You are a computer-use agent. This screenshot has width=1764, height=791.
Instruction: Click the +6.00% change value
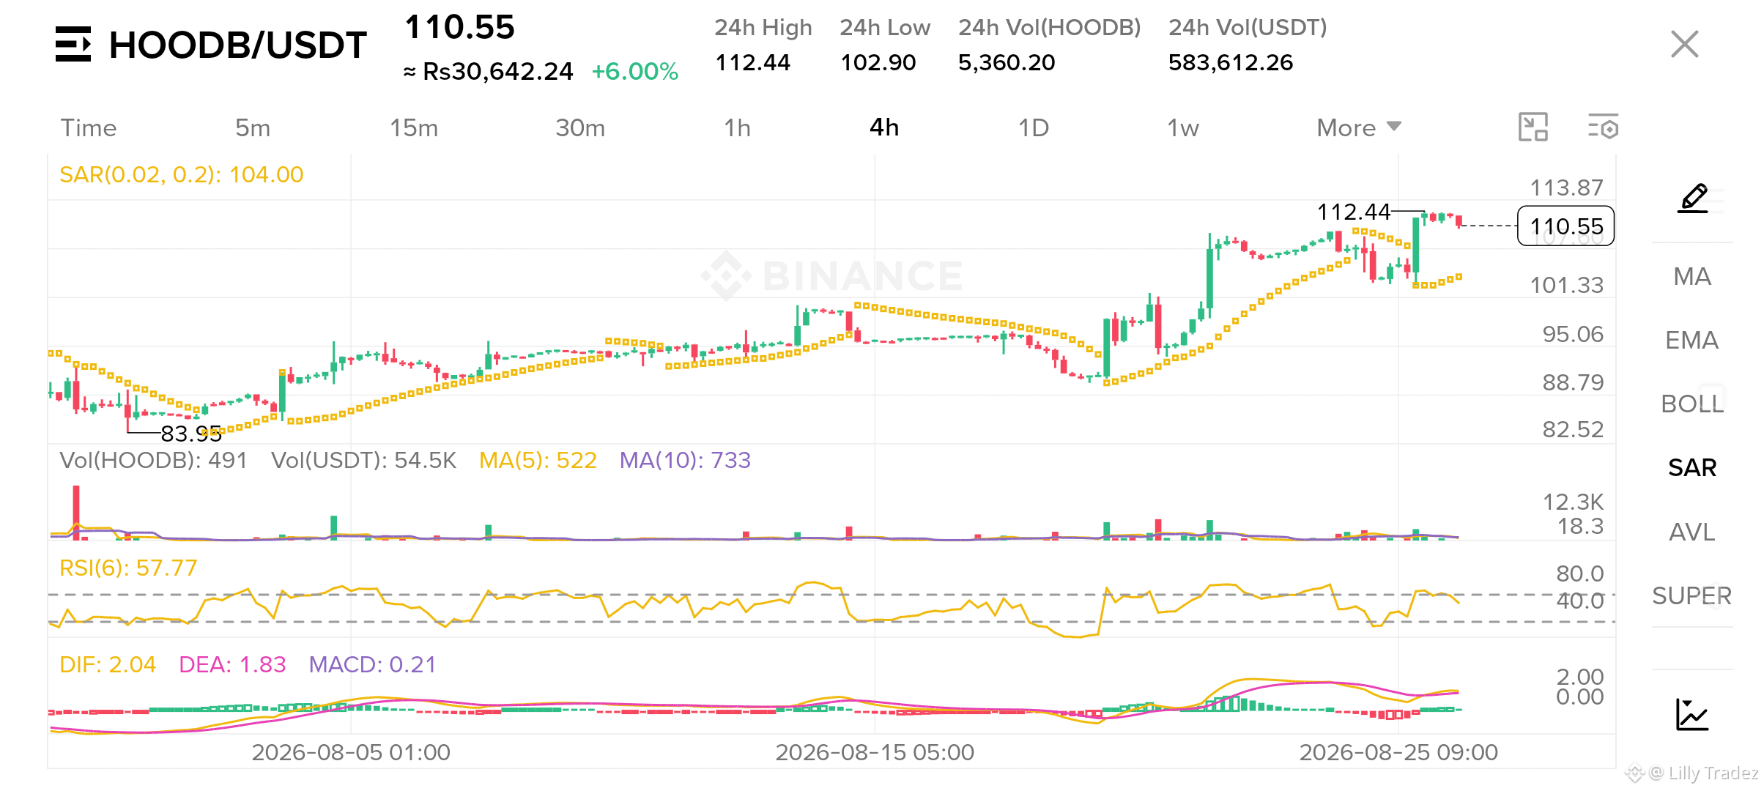[634, 72]
